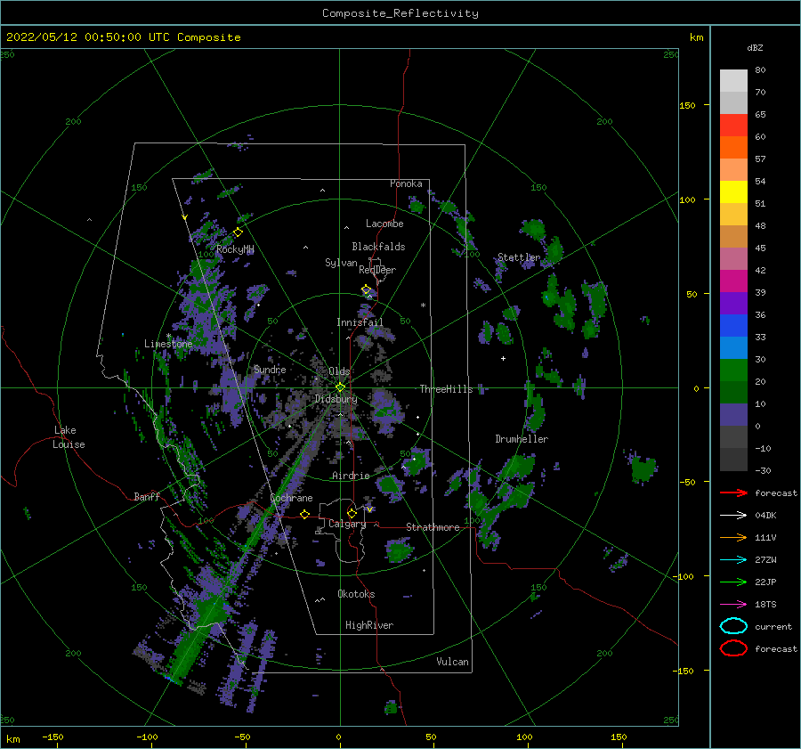This screenshot has height=749, width=801.
Task: Click the orange 111V arrow icon
Action: click(733, 537)
